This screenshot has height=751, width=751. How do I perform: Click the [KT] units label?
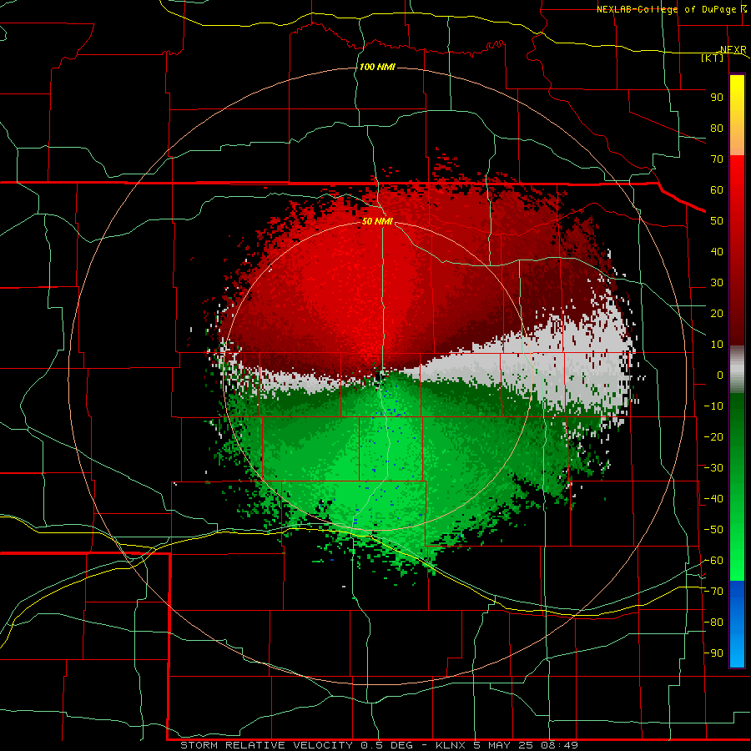(x=713, y=58)
